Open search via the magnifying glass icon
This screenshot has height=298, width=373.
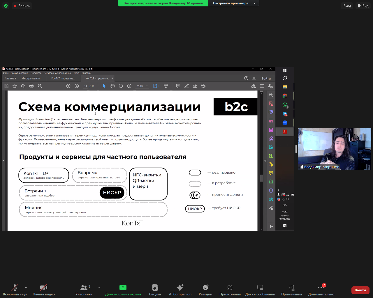(x=40, y=86)
